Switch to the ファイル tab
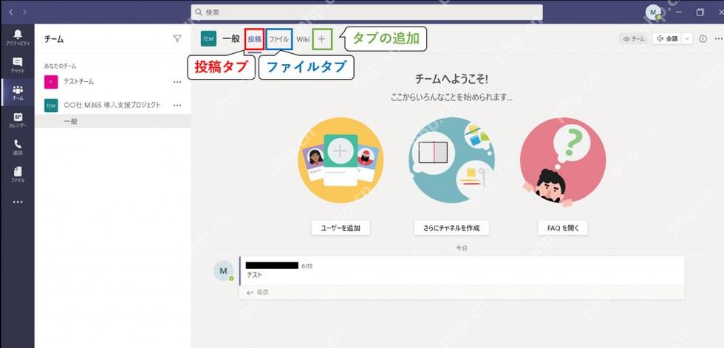 click(x=279, y=39)
